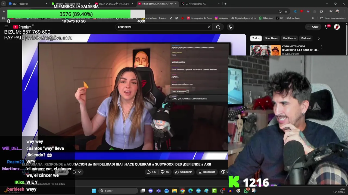Open COTO MATAMOROS recommended video thumbnail
The width and height of the screenshot is (348, 195).
point(266,50)
